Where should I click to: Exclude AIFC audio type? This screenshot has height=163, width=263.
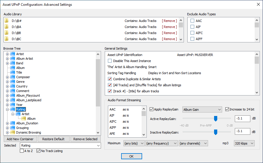point(193,33)
